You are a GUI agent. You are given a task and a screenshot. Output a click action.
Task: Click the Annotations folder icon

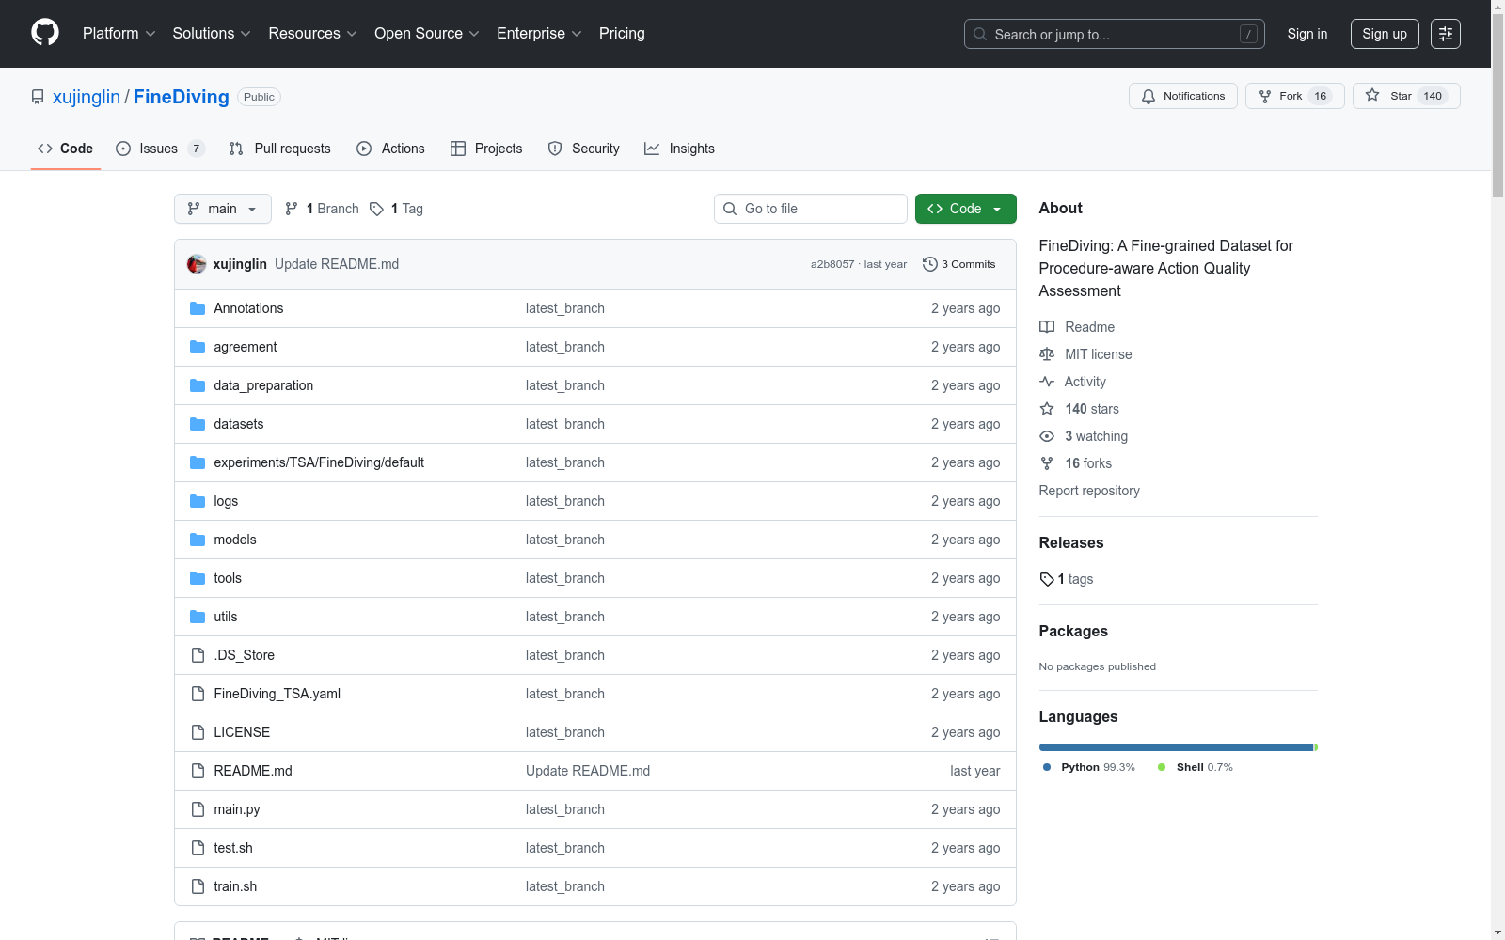198,308
